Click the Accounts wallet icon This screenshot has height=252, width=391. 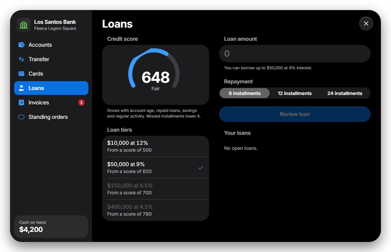(x=21, y=45)
